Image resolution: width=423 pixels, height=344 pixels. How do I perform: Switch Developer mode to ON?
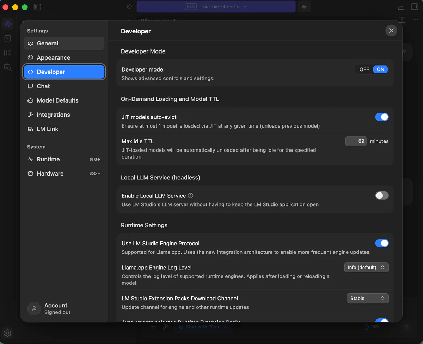(x=380, y=69)
